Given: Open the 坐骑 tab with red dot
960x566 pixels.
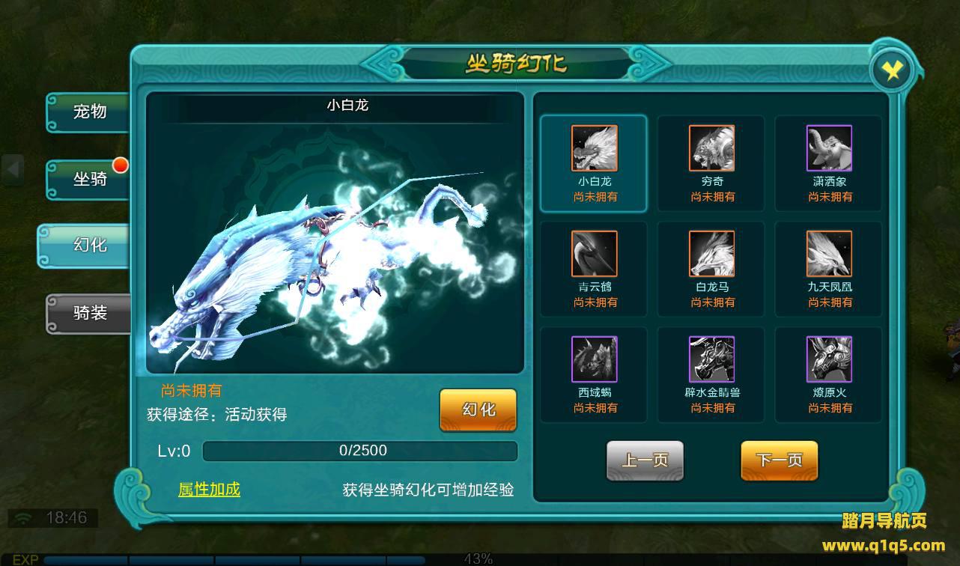Looking at the screenshot, I should [x=89, y=180].
